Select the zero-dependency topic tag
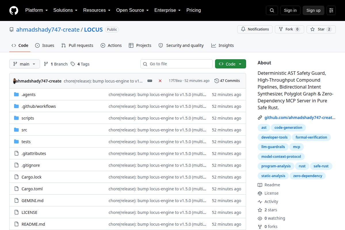 coord(308,176)
